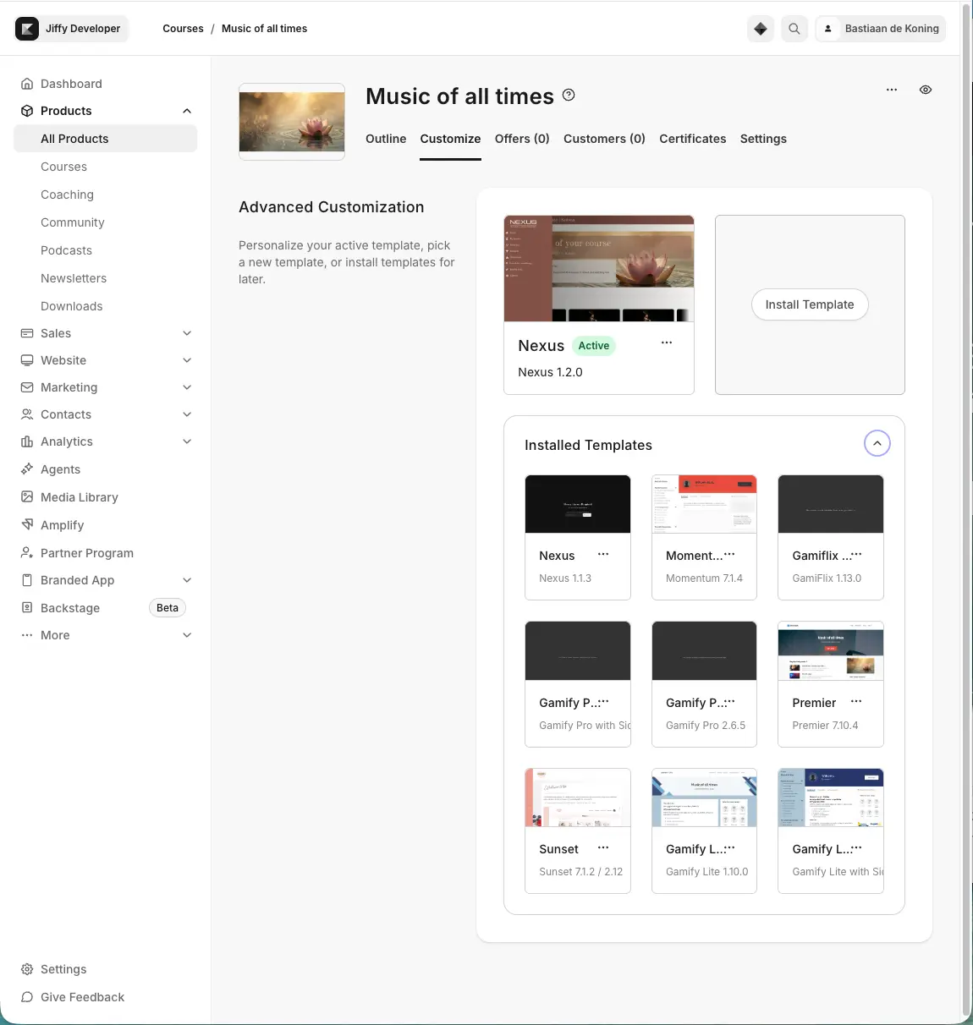Click the active Nexus template preview
The height and width of the screenshot is (1025, 973).
[599, 269]
